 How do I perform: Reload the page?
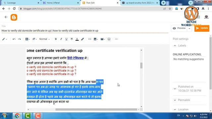tap(14, 9)
